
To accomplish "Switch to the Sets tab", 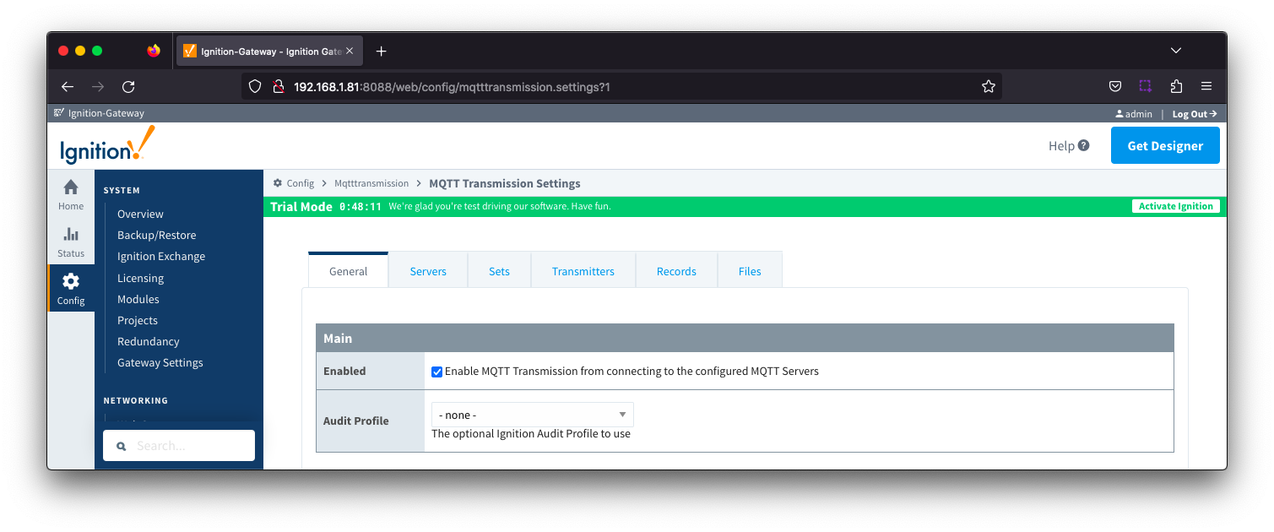I will coord(499,271).
